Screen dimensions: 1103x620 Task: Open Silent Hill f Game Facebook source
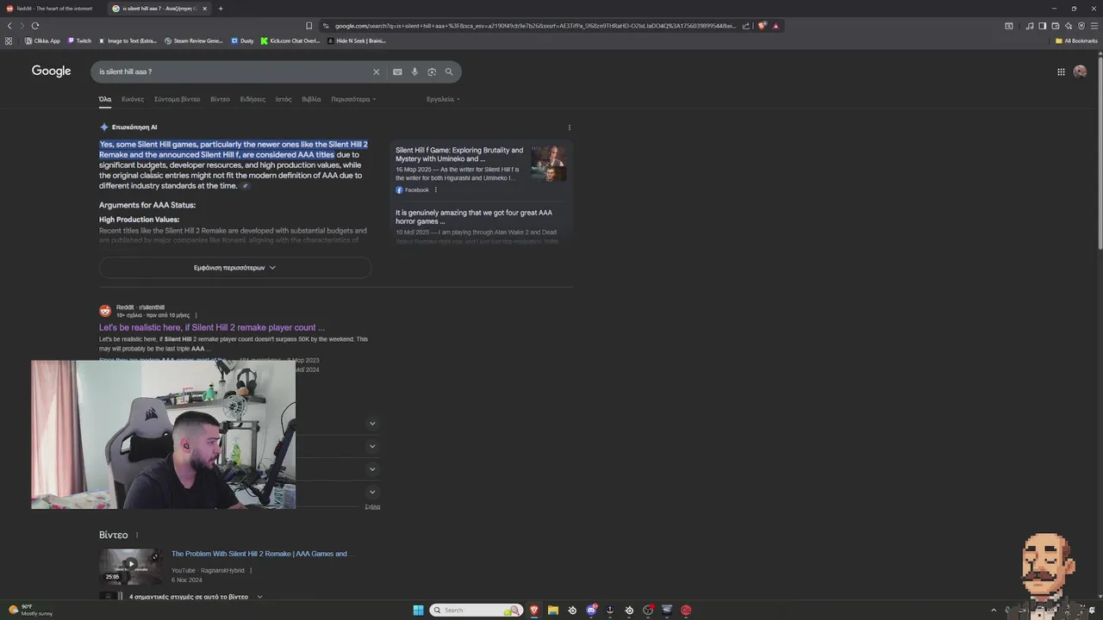click(459, 154)
